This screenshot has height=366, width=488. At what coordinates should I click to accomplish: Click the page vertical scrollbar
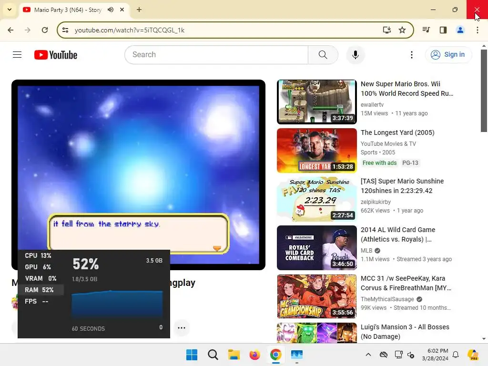(x=484, y=91)
